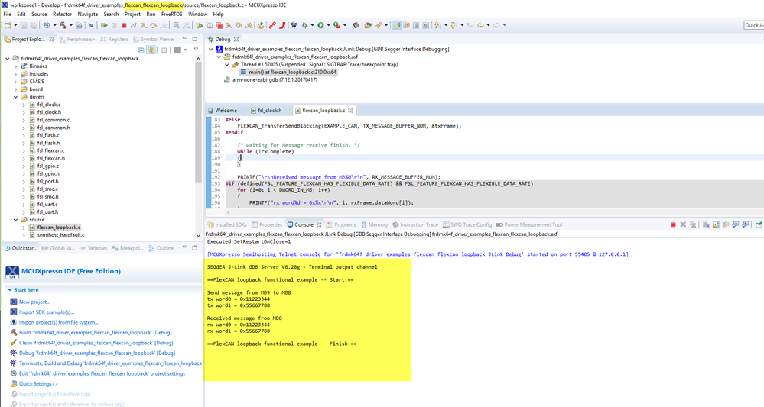Click the Suspend pause icon in toolbar

114,25
